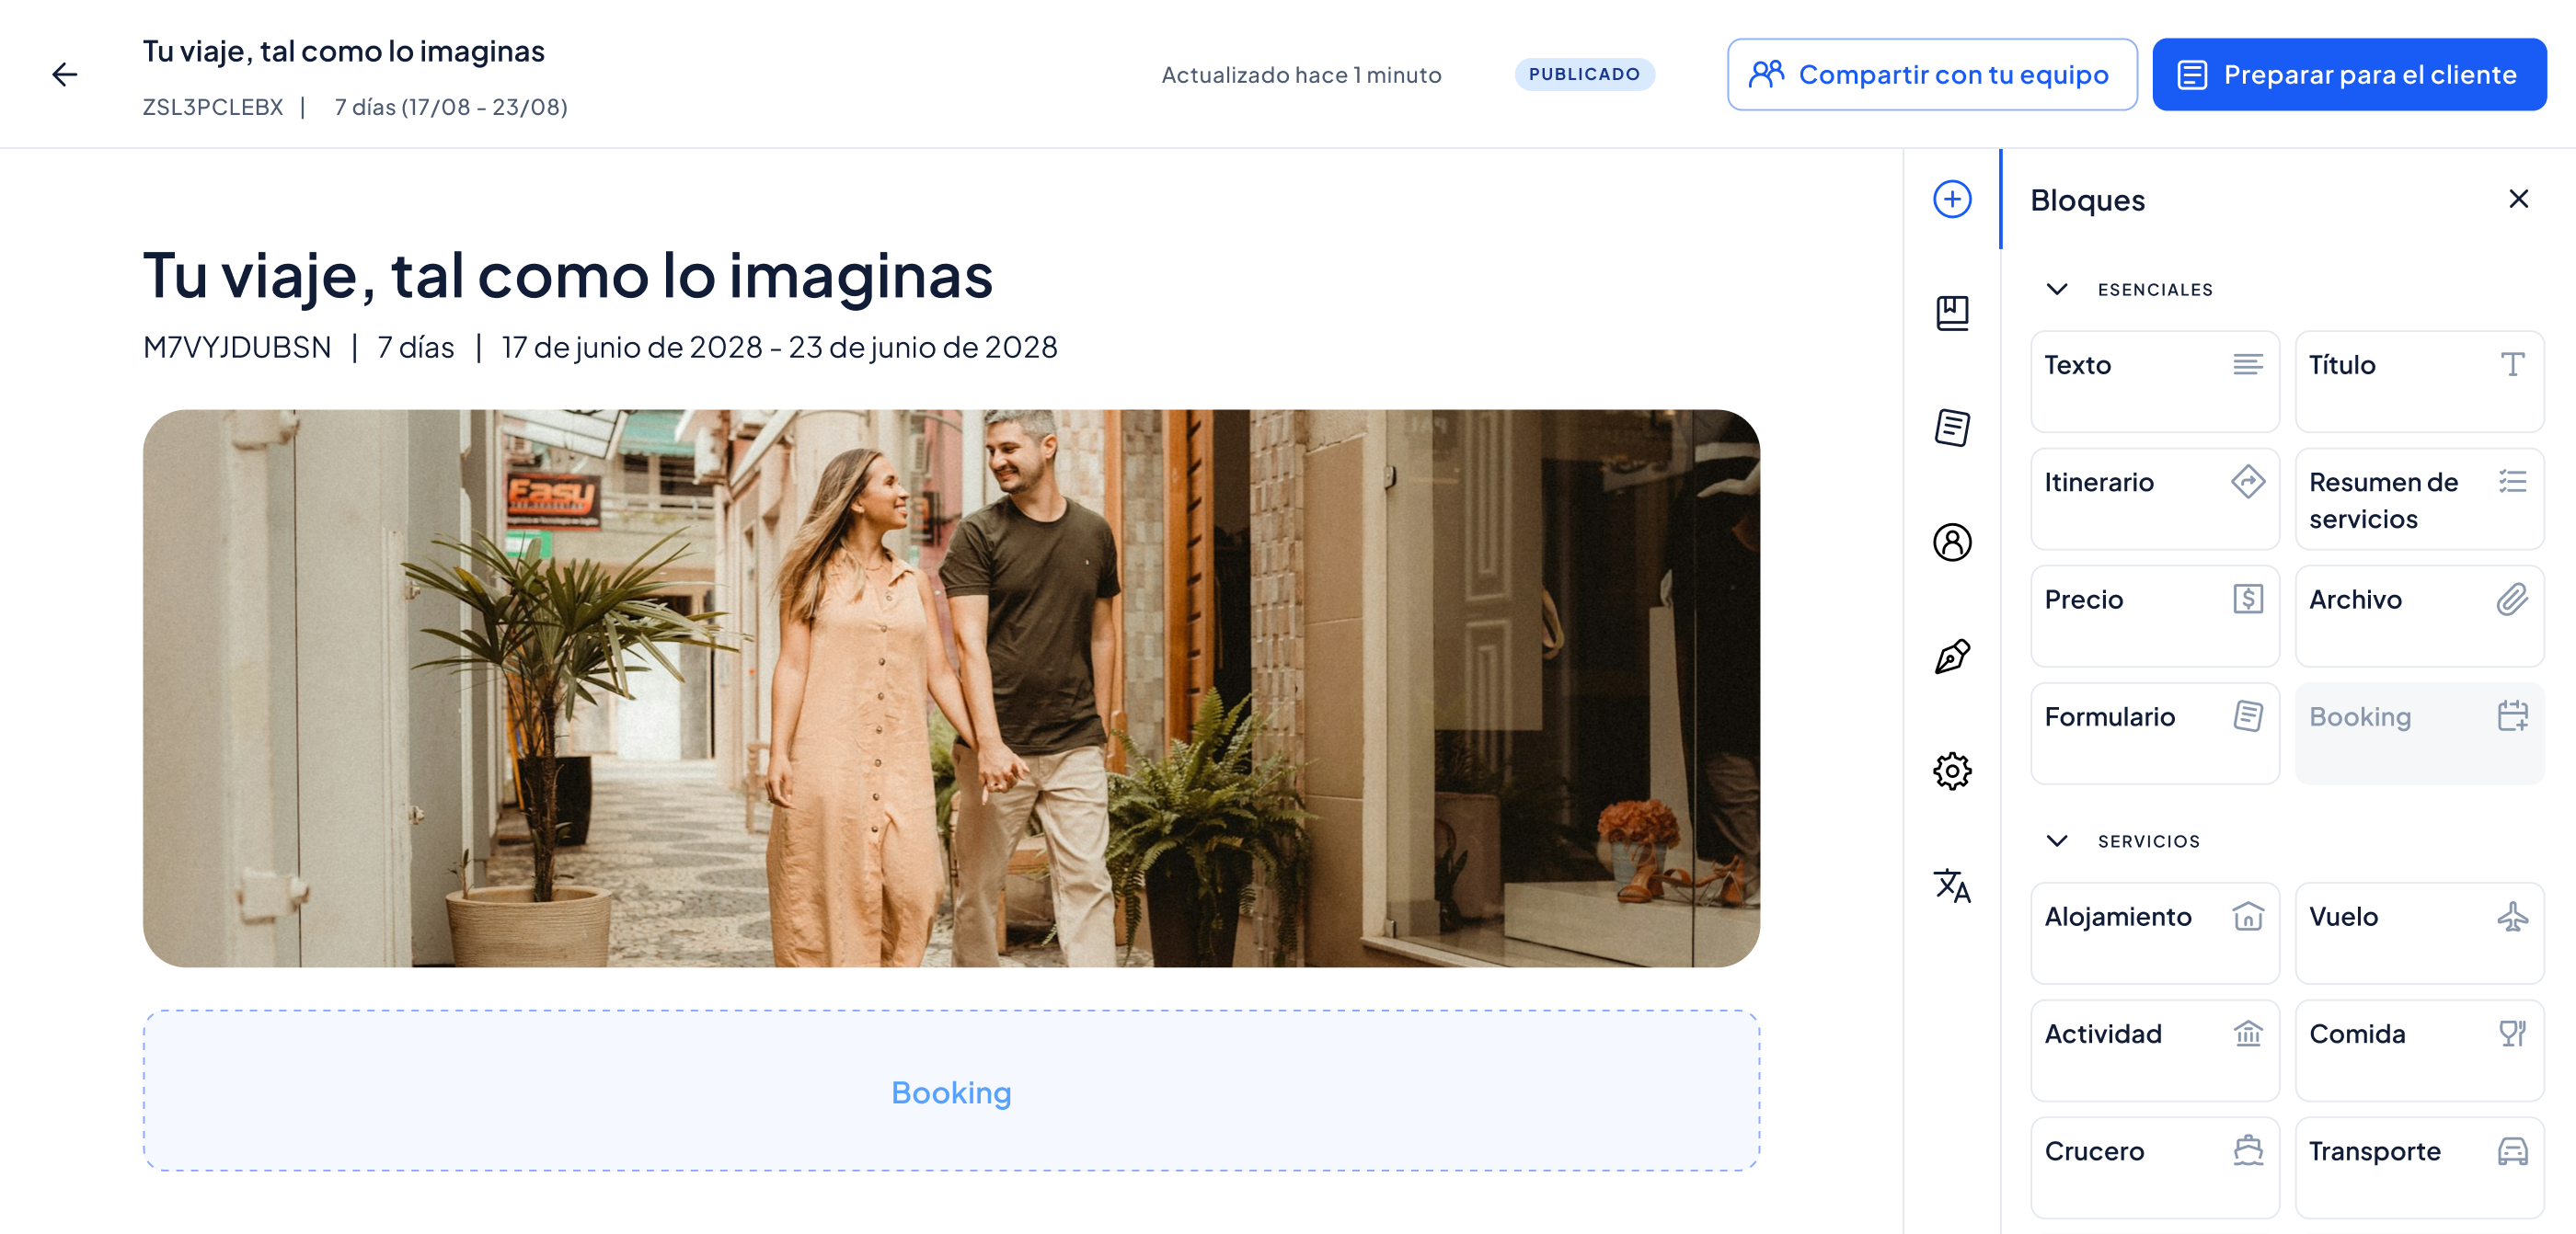
Task: Add an Itinerario block
Action: (2154, 498)
